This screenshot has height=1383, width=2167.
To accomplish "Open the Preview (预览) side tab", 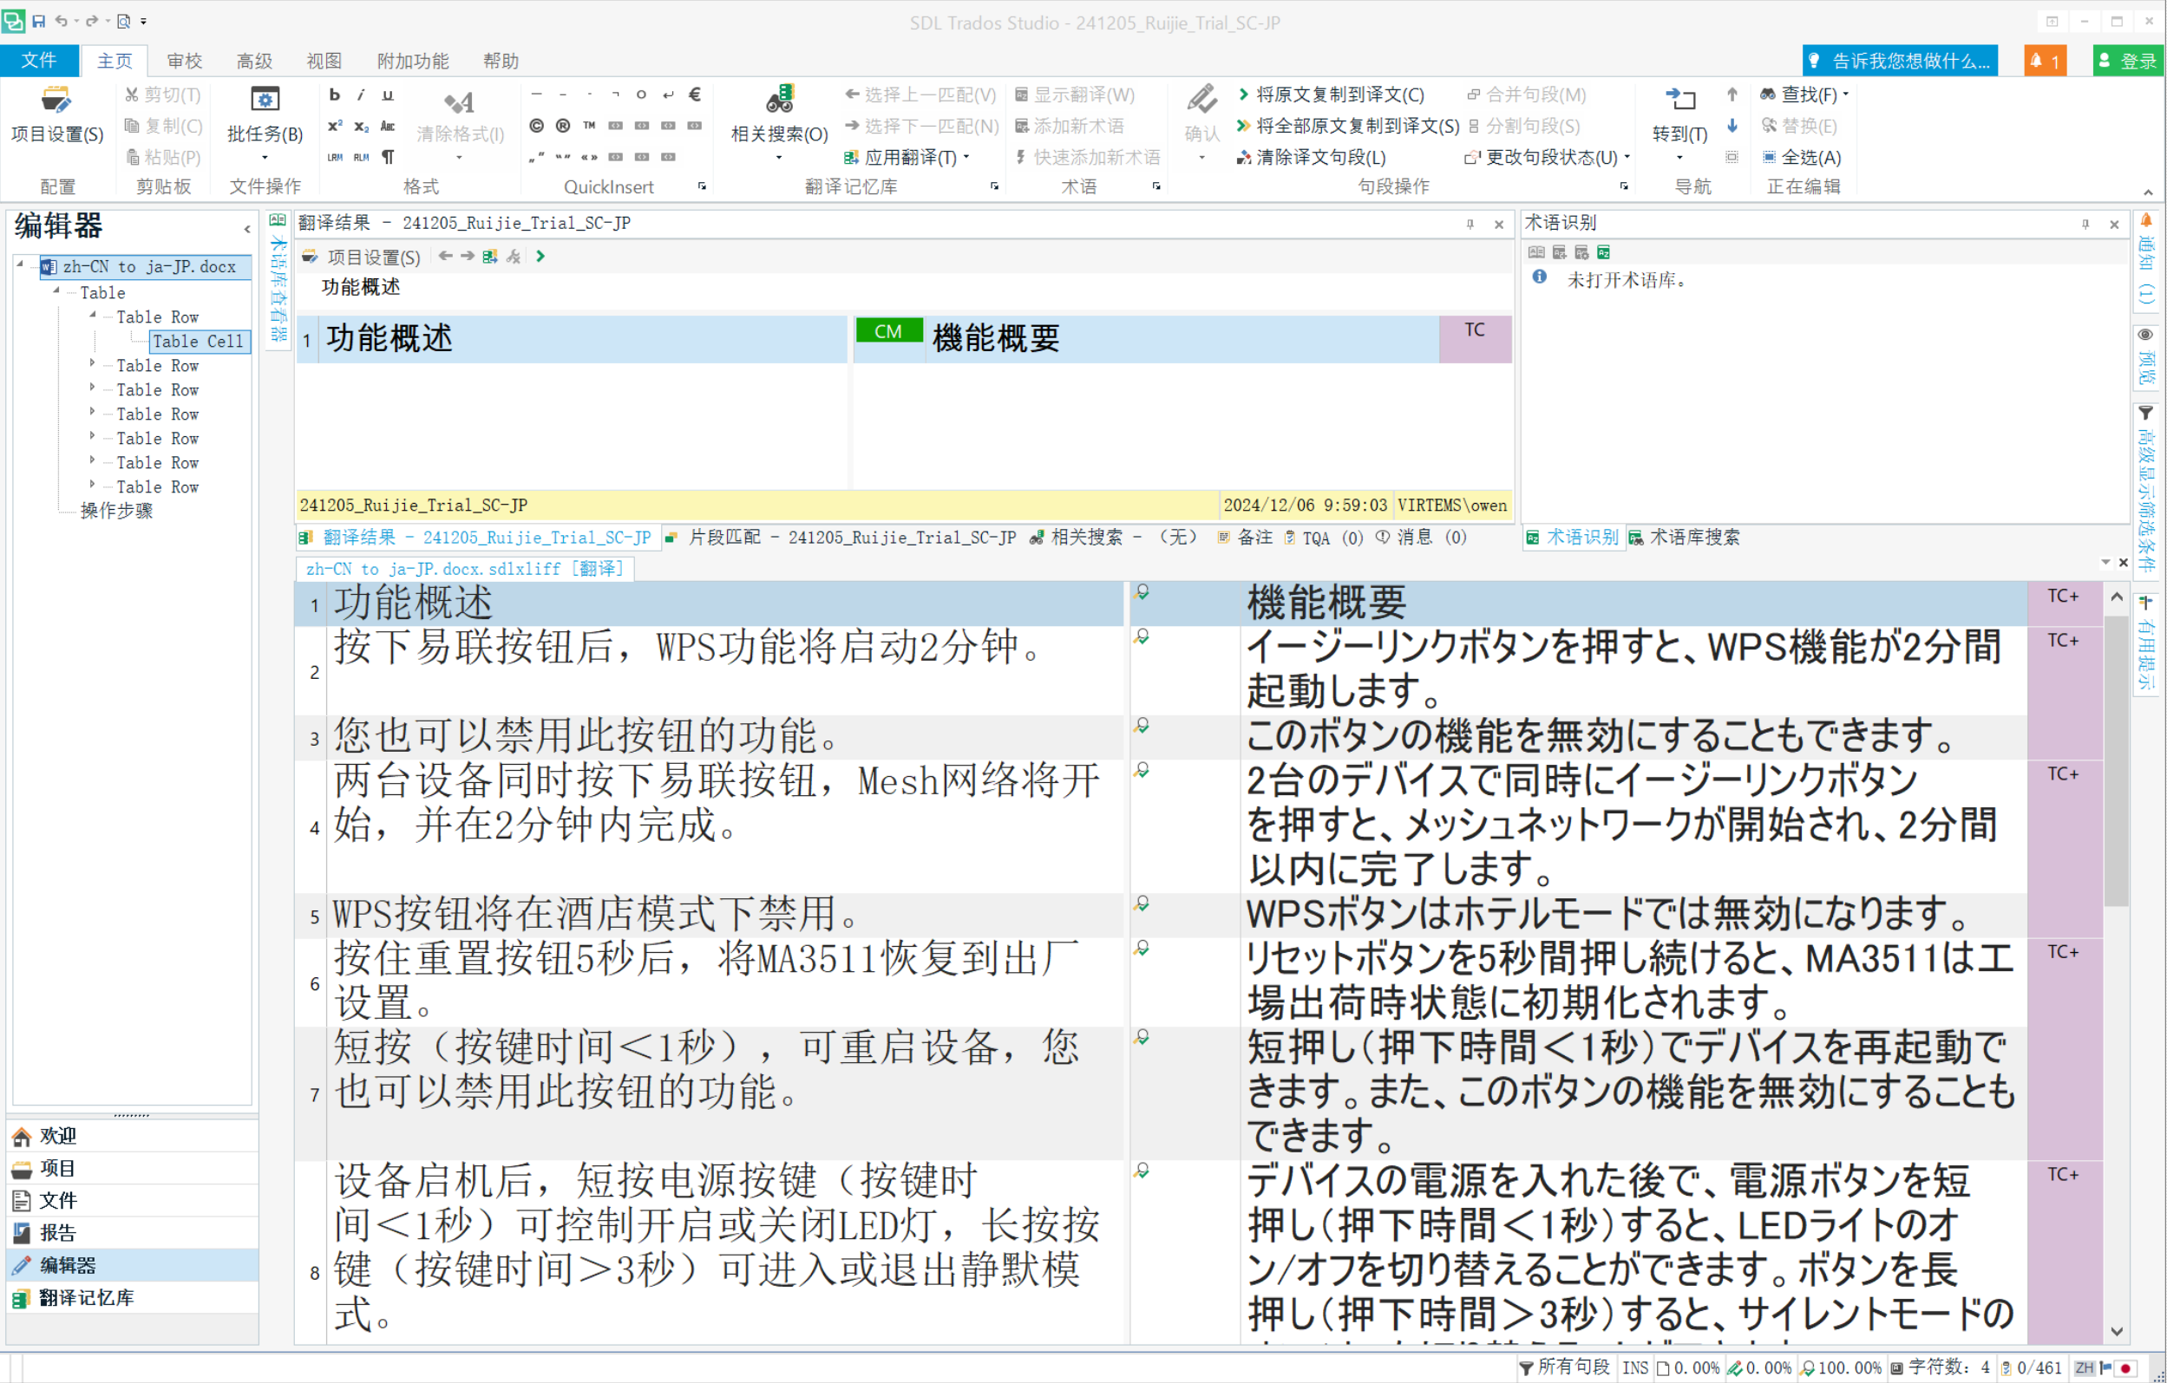I will 2147,357.
